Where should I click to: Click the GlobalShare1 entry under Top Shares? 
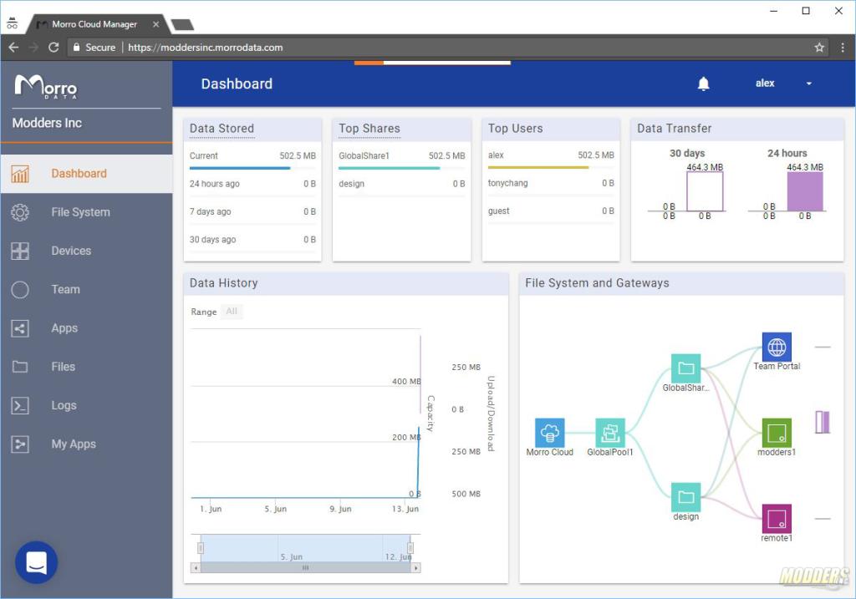coord(364,155)
